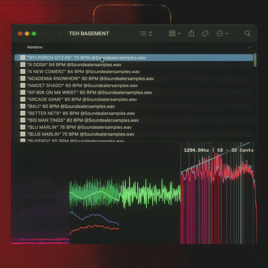This screenshot has width=268, height=268.
Task: Open the search magnifier icon
Action: pyautogui.click(x=247, y=33)
